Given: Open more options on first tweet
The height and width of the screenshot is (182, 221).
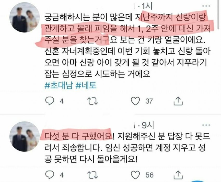Looking at the screenshot, I should (206, 6).
